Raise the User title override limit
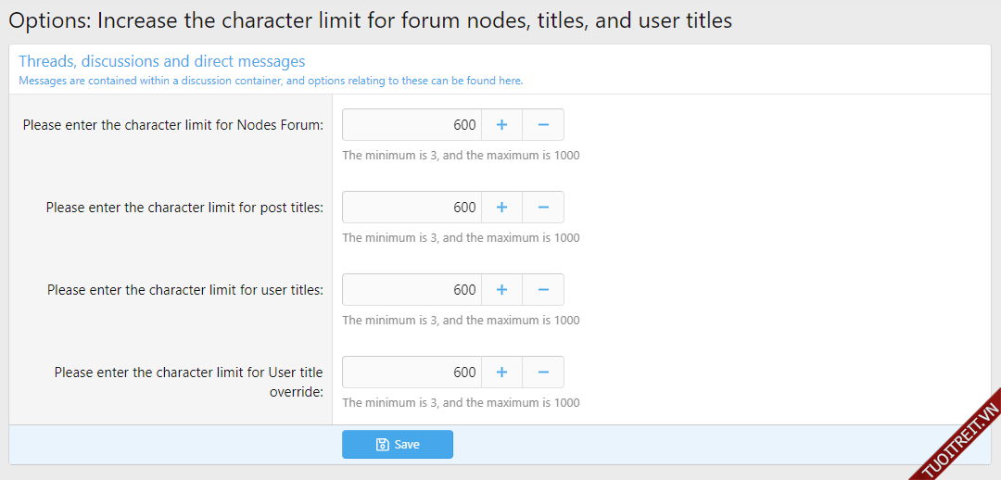This screenshot has height=480, width=1001. (x=501, y=373)
